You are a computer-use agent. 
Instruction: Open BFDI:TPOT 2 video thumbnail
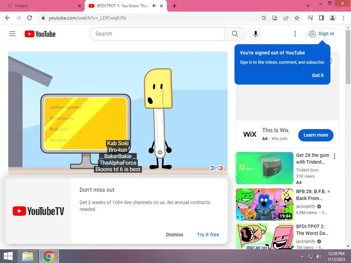[264, 236]
